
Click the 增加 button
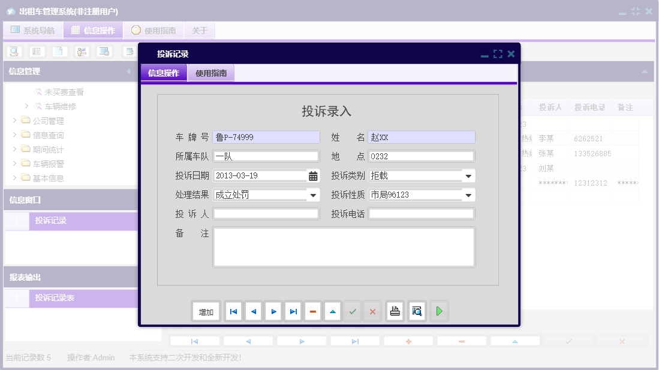[206, 311]
